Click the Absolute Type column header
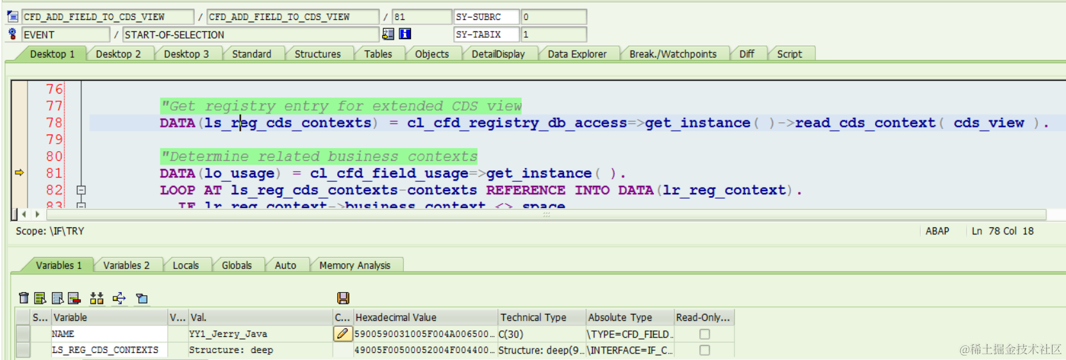Viewport: 1066px width, 360px height. coord(629,317)
